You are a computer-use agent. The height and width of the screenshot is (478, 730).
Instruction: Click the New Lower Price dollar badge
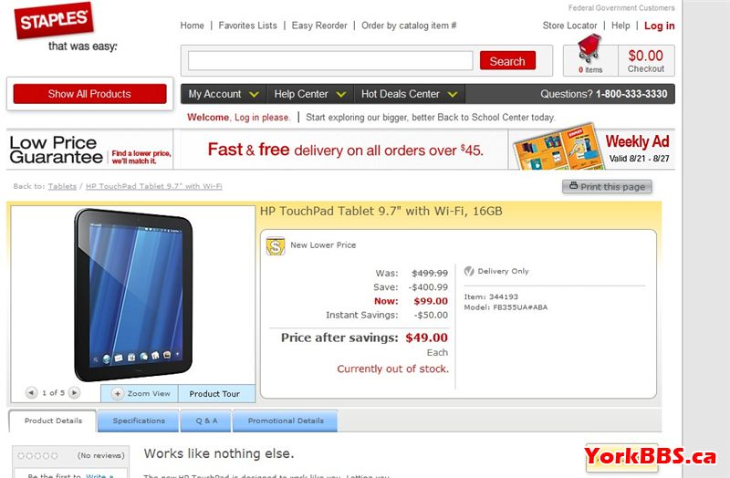coord(276,245)
